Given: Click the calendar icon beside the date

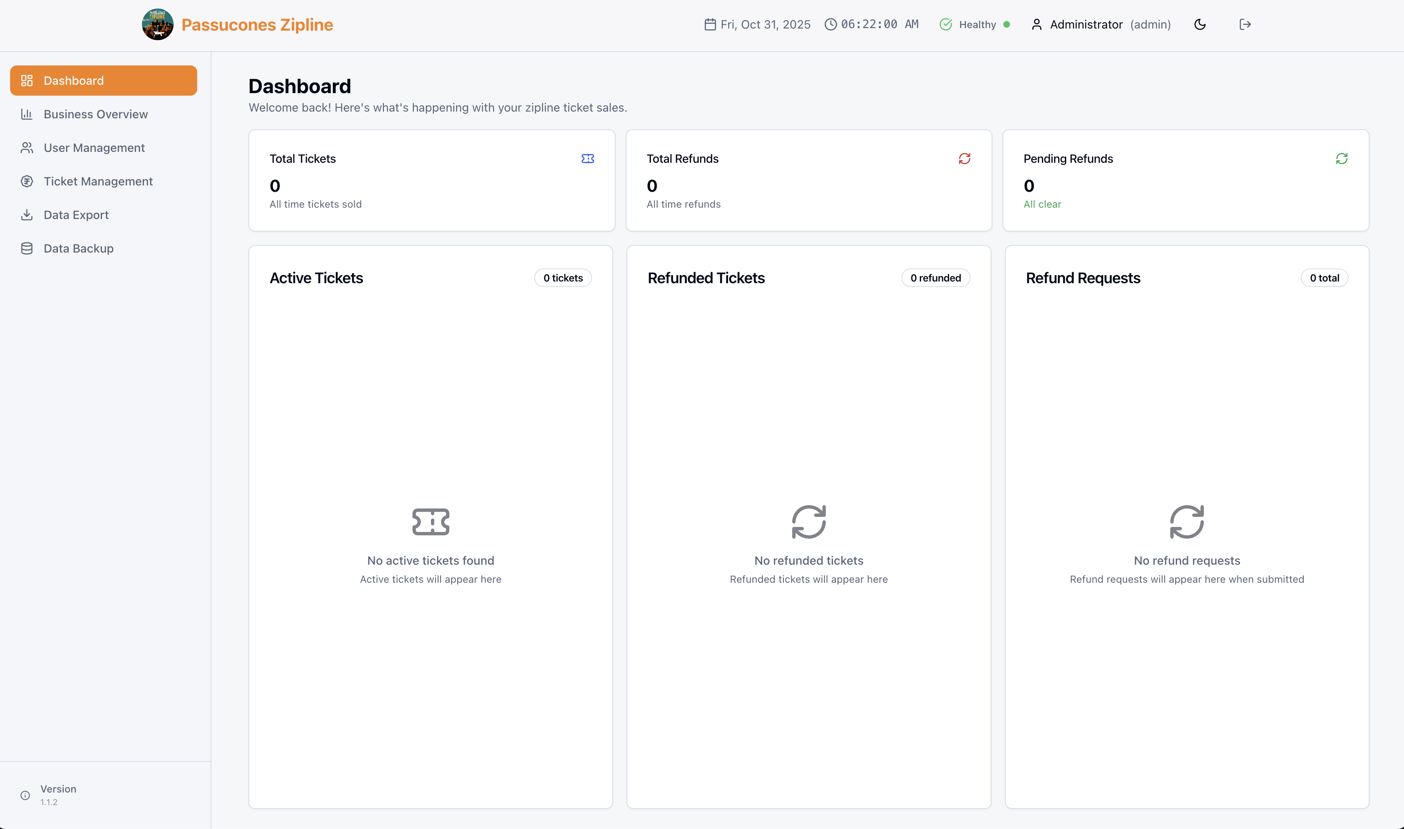Looking at the screenshot, I should tap(710, 25).
